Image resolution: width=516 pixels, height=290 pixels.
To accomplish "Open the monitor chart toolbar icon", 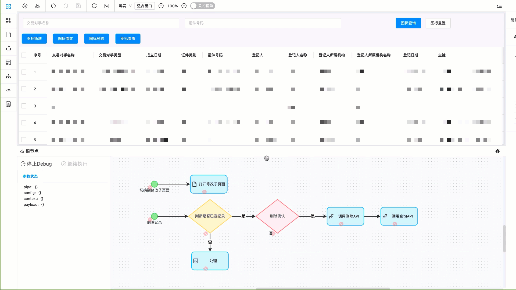I will (107, 6).
